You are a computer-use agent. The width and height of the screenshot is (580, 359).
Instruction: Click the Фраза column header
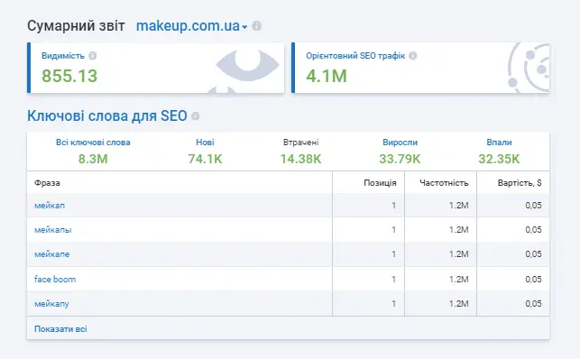tap(47, 183)
